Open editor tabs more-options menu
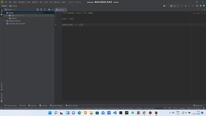 click(x=204, y=10)
